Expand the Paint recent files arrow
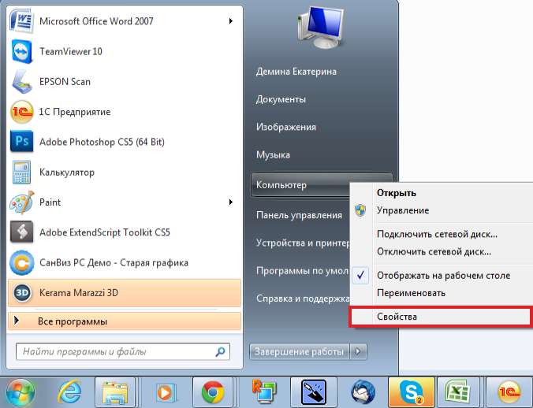The image size is (533, 408). [231, 202]
